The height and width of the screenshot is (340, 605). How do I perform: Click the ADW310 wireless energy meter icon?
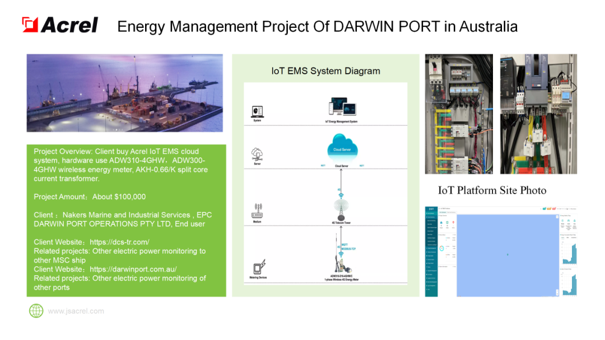pos(342,266)
